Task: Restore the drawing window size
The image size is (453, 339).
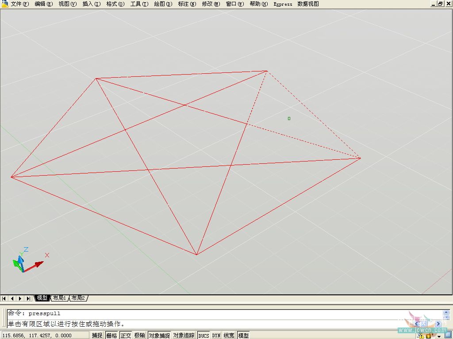Action: click(x=440, y=4)
